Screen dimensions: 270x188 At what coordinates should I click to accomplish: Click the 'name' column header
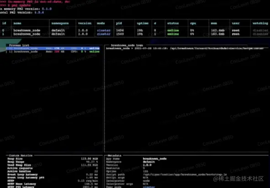pos(17,23)
